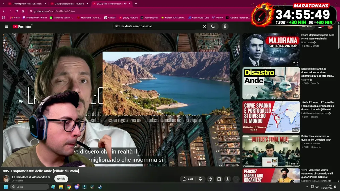Open Windows Start menu
The image size is (340, 191).
(6, 187)
